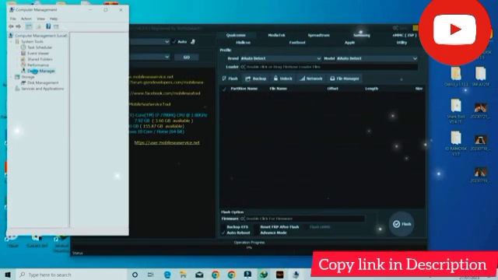498x280 pixels.
Task: Switch to the Qualcomm tab
Action: coord(236,35)
